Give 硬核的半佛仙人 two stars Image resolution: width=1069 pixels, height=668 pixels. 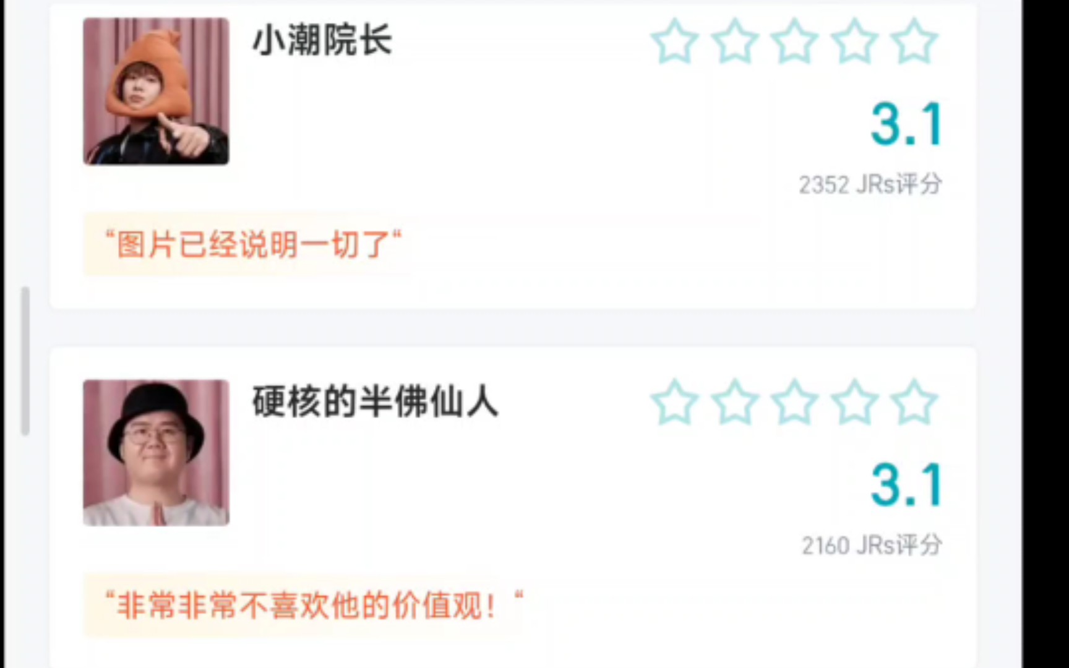pos(735,403)
